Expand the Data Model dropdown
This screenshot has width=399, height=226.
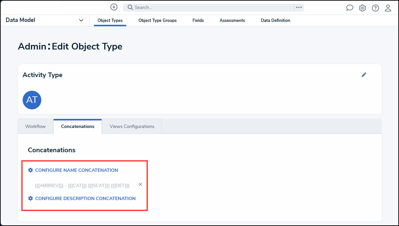(81, 20)
